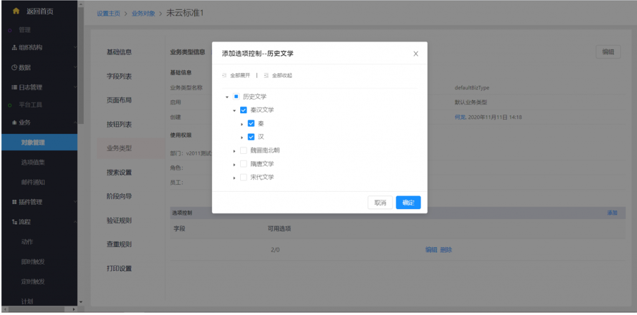Toggle the 魏晋南北朝 checkbox
The width and height of the screenshot is (637, 315).
click(243, 151)
